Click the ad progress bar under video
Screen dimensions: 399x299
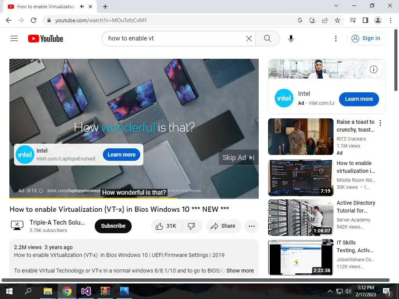click(x=134, y=198)
